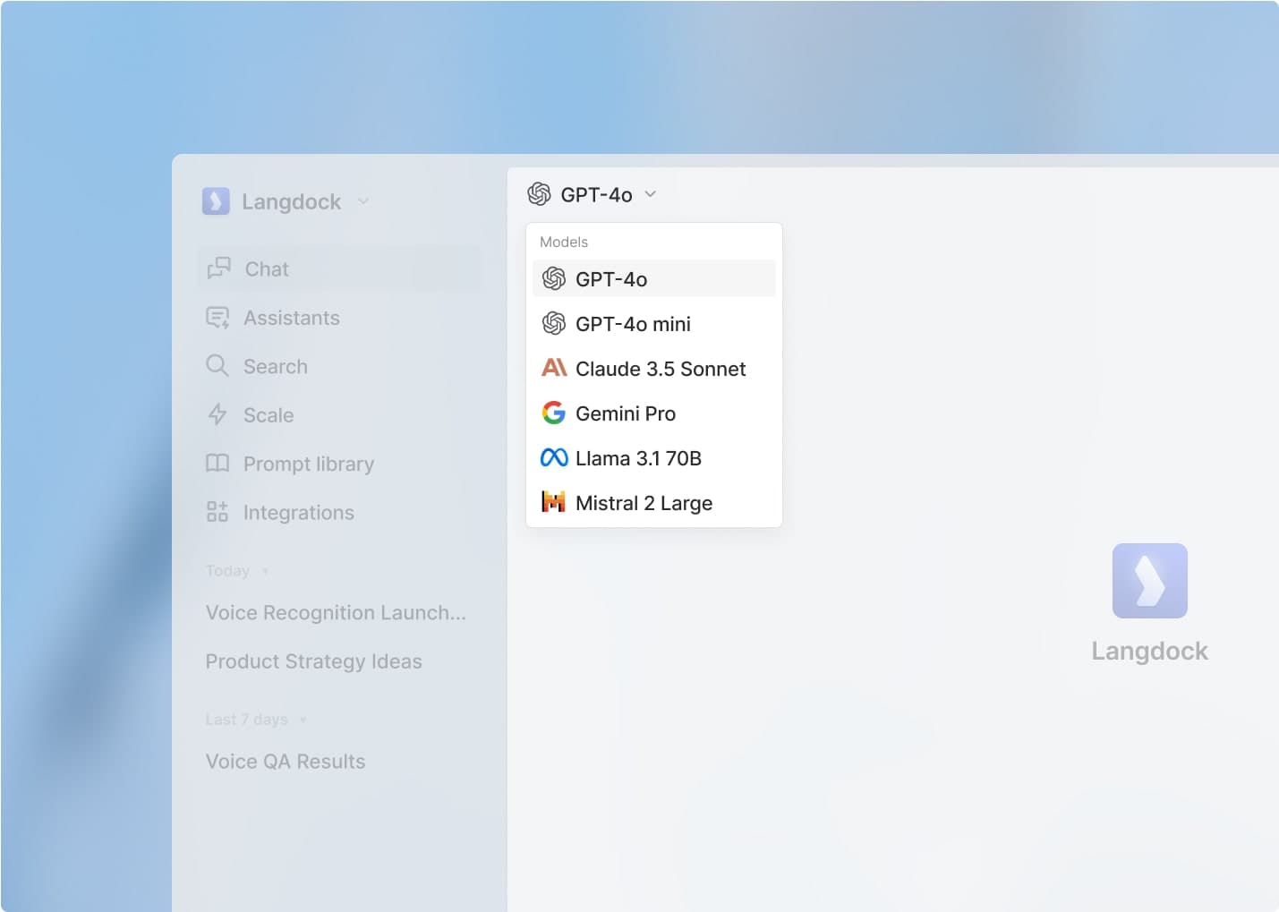Viewport: 1279px width, 912px height.
Task: Collapse the Today conversations section
Action: 265,571
